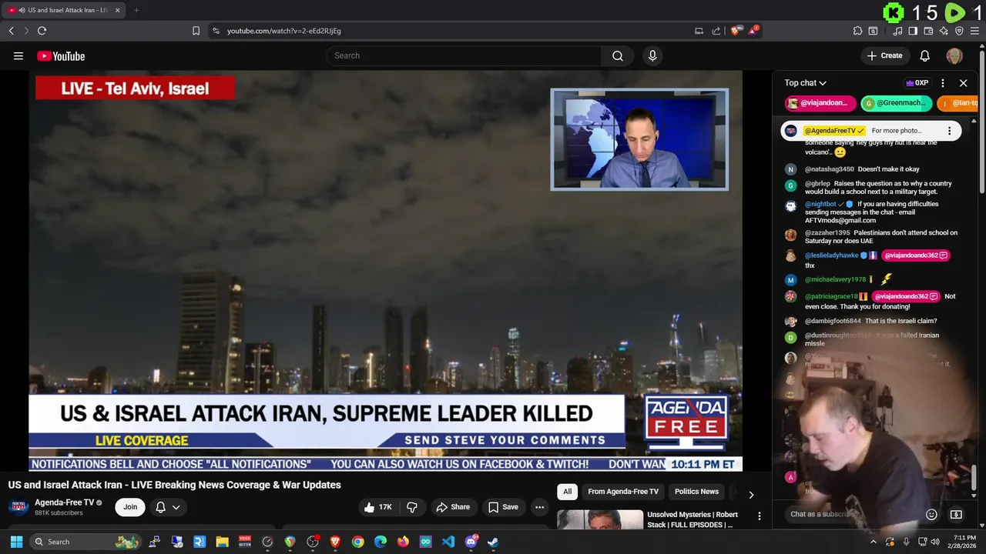The width and height of the screenshot is (986, 554).
Task: Close the US and Israel Attack Iran tab
Action: (x=118, y=10)
